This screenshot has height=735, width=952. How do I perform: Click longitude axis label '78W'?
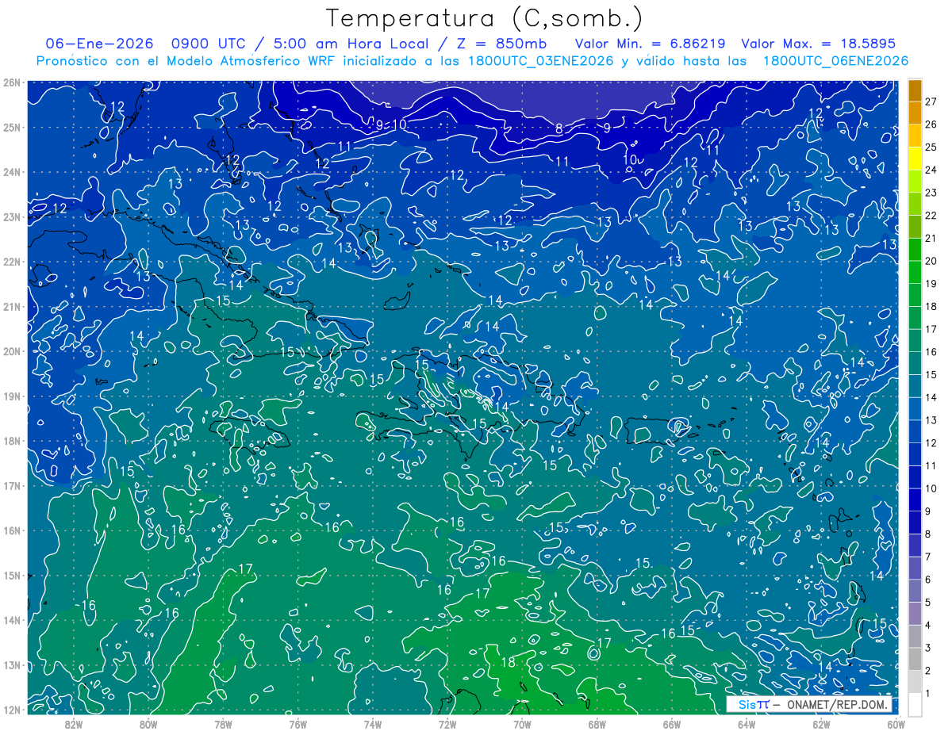click(x=223, y=724)
